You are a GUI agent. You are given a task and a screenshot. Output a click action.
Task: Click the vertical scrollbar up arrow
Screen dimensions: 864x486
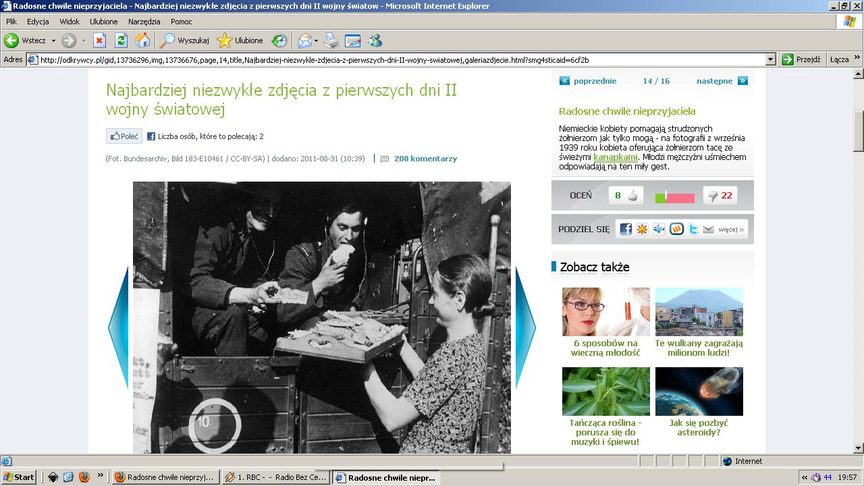tap(859, 73)
